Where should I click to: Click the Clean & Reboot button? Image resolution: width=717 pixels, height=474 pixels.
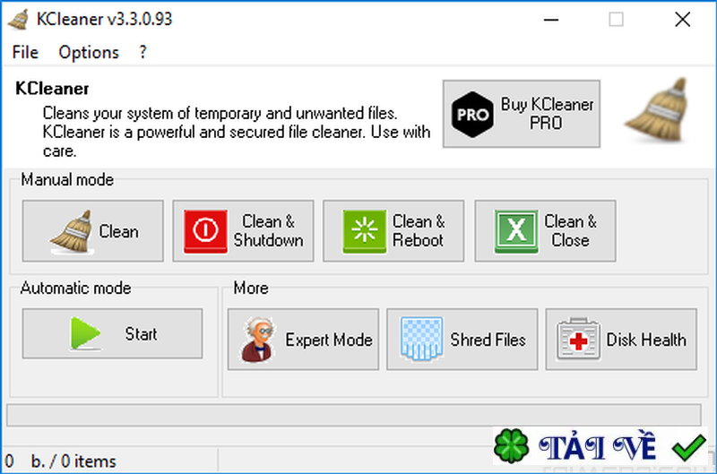pyautogui.click(x=393, y=231)
